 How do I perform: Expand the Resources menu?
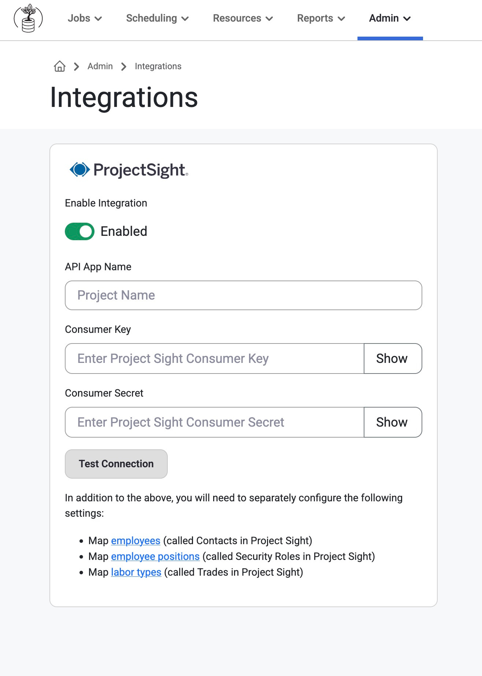point(243,18)
